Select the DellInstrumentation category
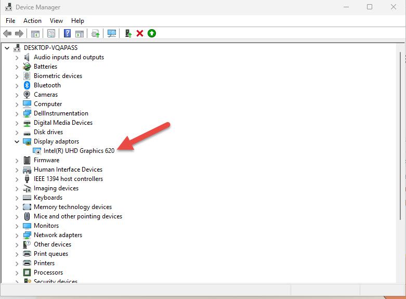 pos(61,113)
